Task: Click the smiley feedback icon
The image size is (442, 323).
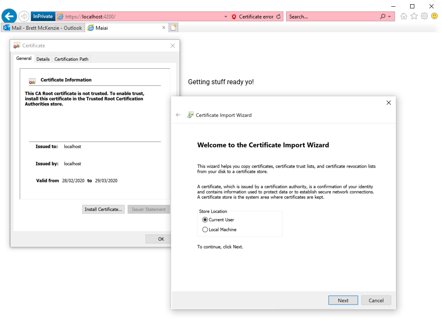Action: tap(434, 16)
